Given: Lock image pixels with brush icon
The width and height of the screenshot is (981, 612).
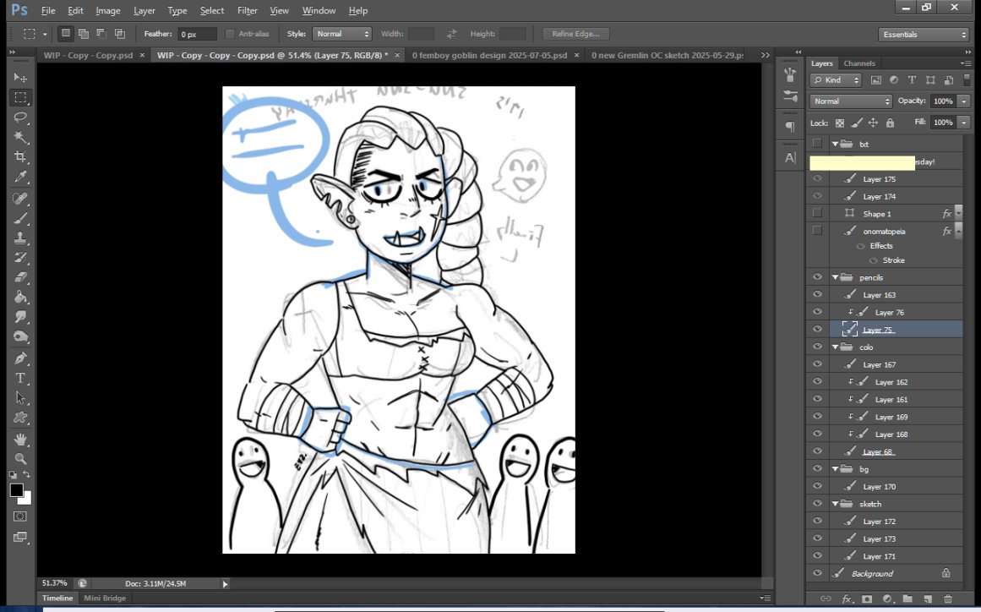Looking at the screenshot, I should [x=857, y=123].
